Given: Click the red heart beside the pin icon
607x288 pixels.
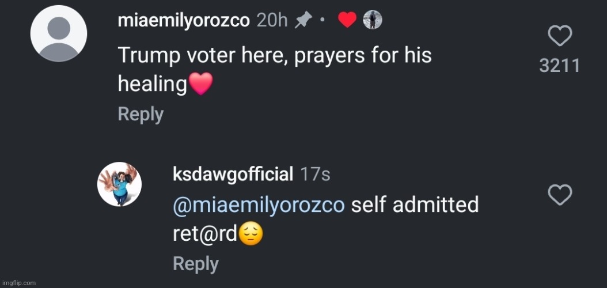Looking at the screenshot, I should [347, 21].
